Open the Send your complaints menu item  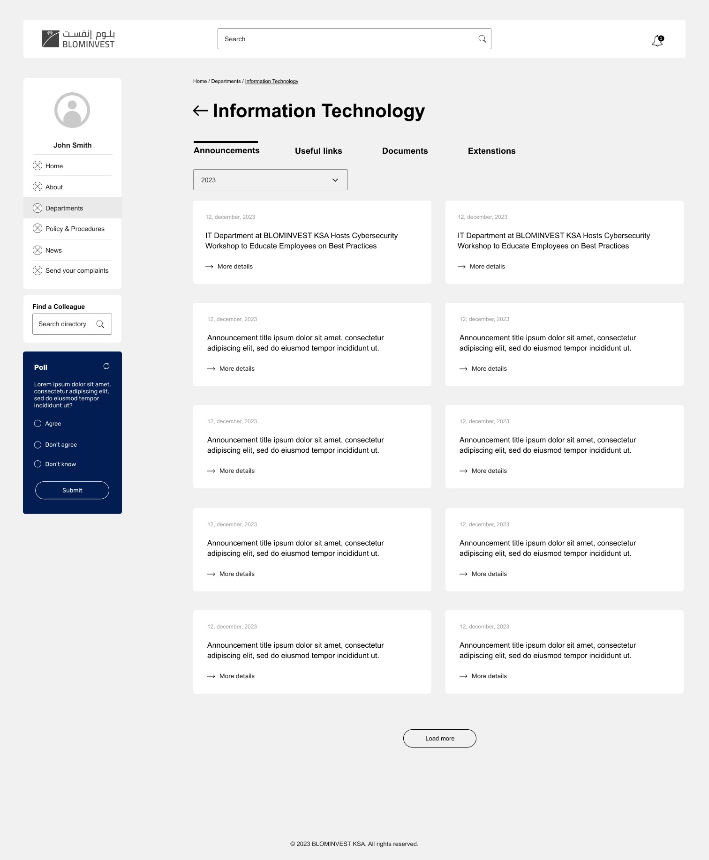point(72,270)
